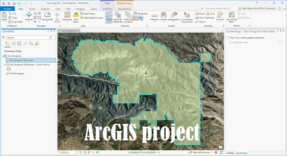Click the Convert labels icon
Screen dimensions: 287x156
220,15
